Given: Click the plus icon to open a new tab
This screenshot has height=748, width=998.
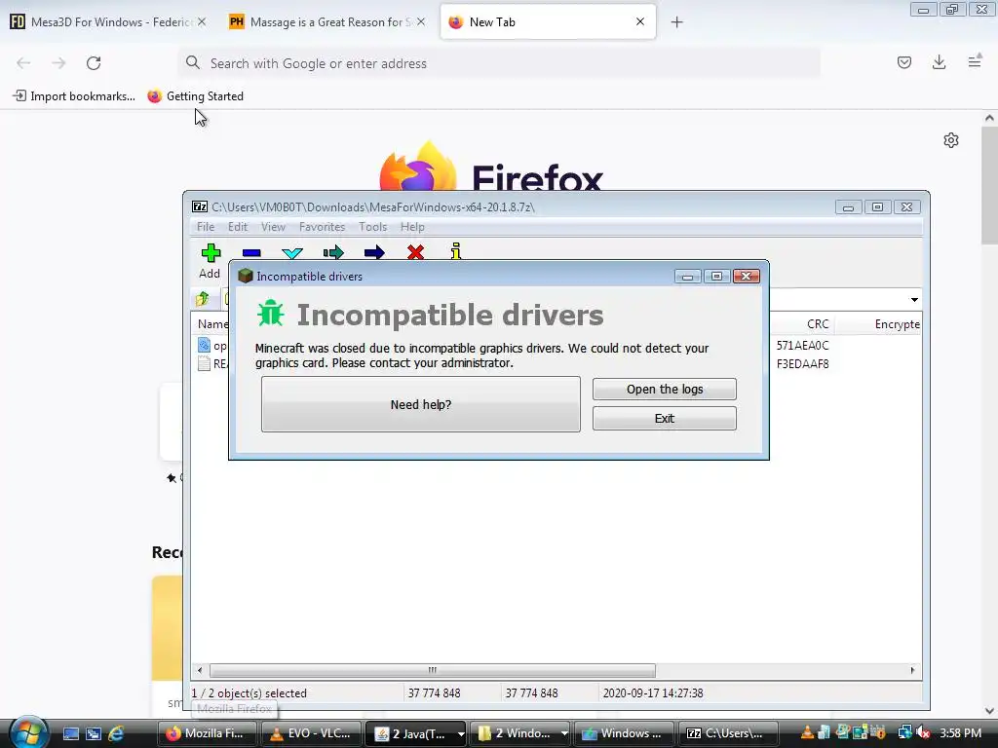Looking at the screenshot, I should click(676, 22).
